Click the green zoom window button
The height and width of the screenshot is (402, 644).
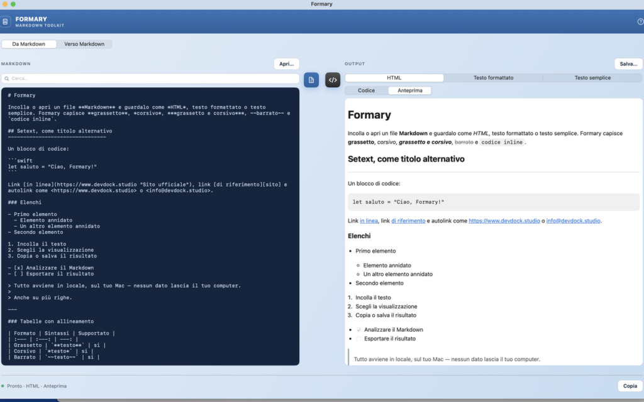(13, 4)
